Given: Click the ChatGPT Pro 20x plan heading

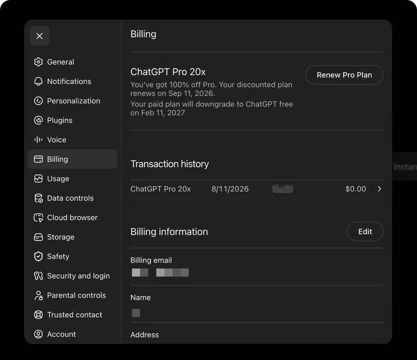Looking at the screenshot, I should [168, 72].
